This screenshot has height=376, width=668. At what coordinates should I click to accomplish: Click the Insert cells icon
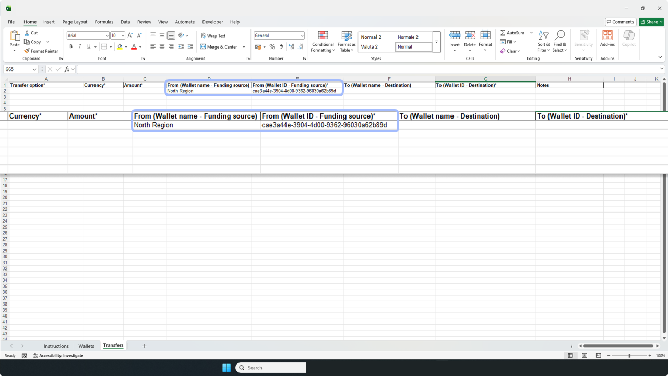(455, 36)
